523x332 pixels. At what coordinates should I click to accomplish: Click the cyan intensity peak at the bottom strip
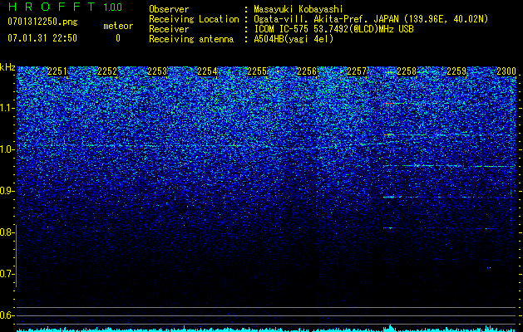(391, 328)
